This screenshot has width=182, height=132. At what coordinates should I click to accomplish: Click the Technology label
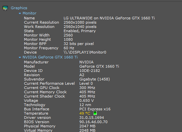coord(34,105)
